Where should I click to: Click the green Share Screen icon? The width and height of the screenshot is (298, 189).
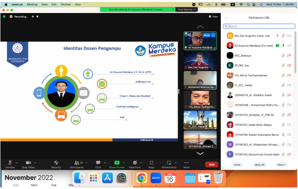pos(117,163)
